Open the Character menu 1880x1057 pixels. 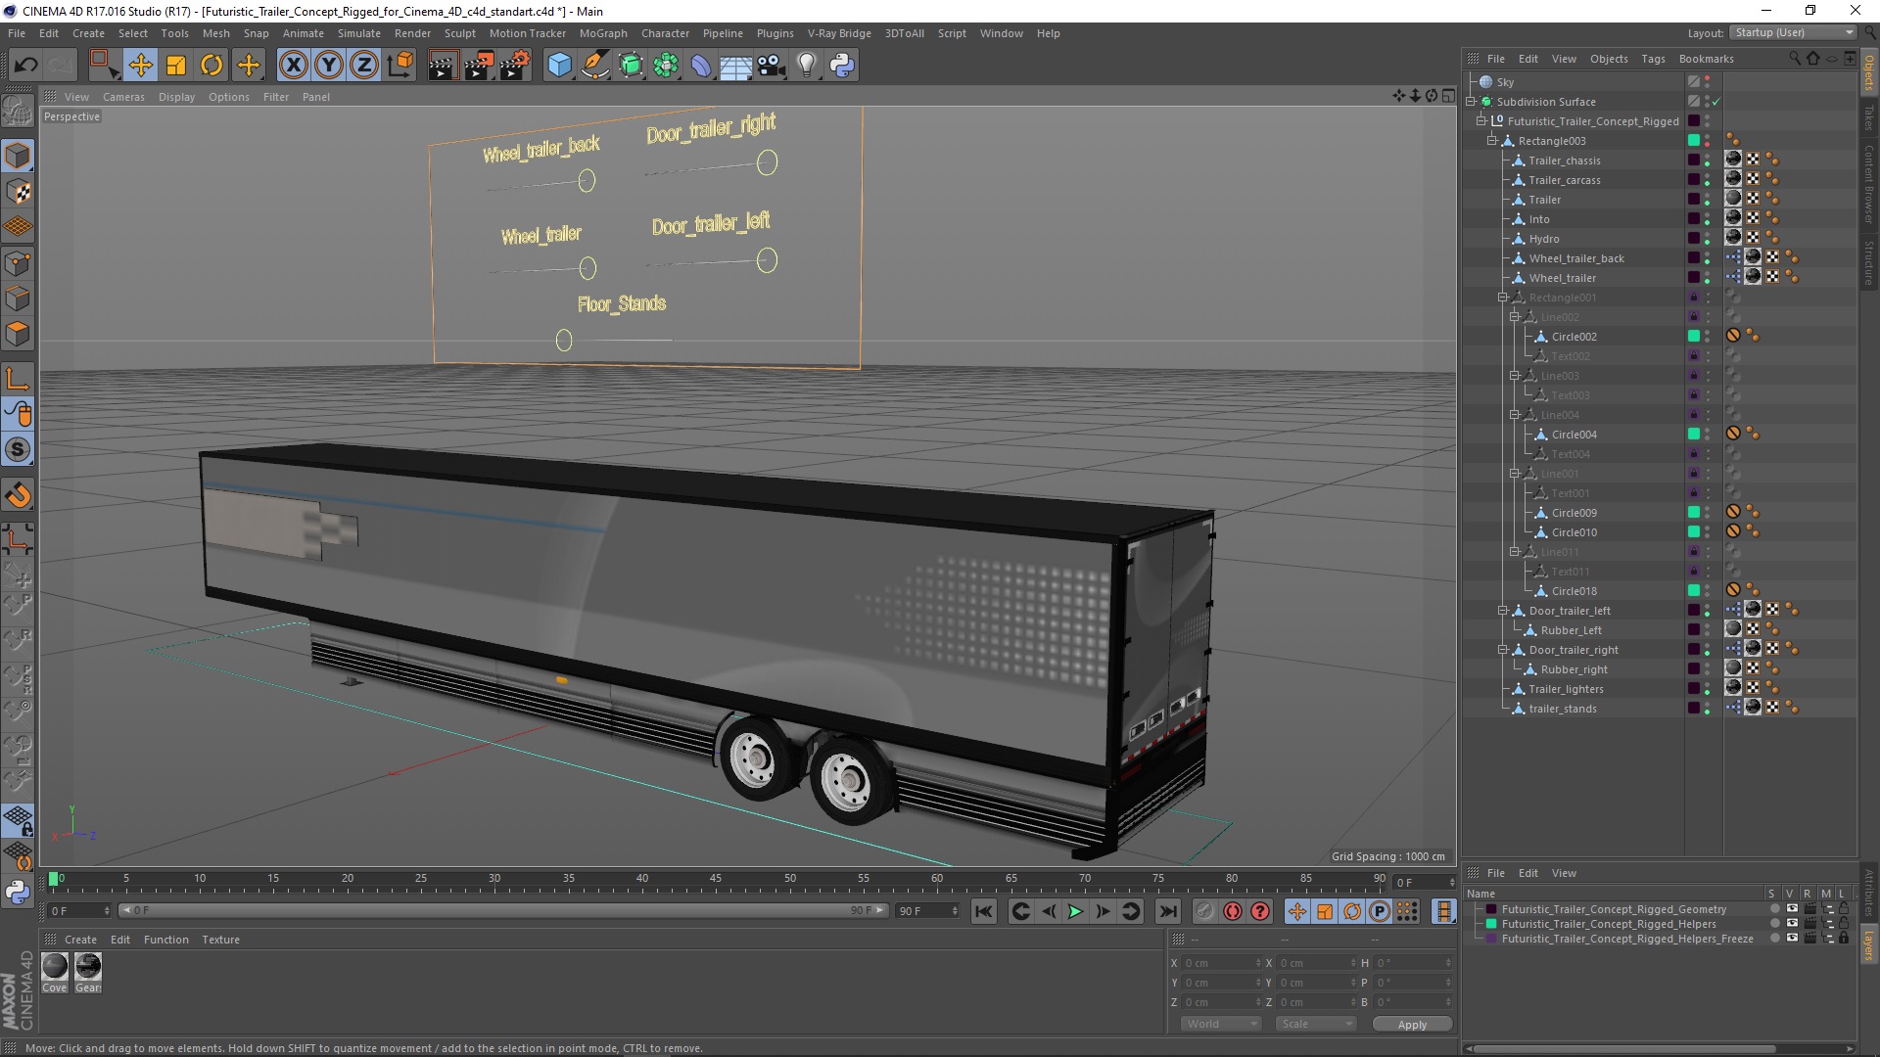pos(666,33)
